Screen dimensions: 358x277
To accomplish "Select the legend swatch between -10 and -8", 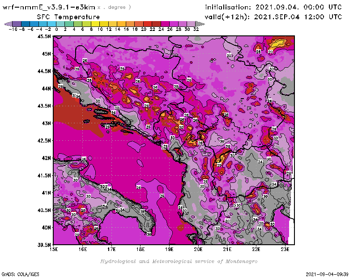I will pyautogui.click(x=17, y=24).
